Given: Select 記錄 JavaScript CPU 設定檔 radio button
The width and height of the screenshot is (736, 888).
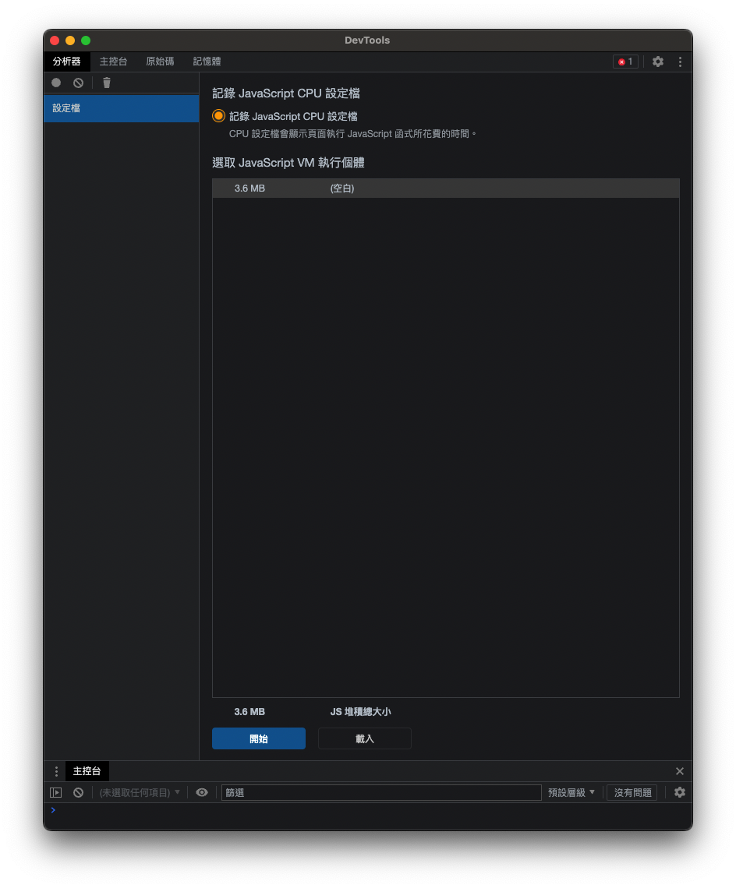Looking at the screenshot, I should coord(218,116).
